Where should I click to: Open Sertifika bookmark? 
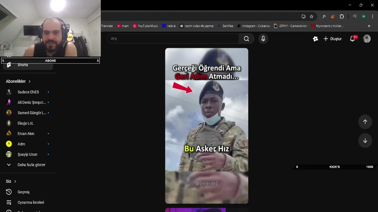click(225, 26)
